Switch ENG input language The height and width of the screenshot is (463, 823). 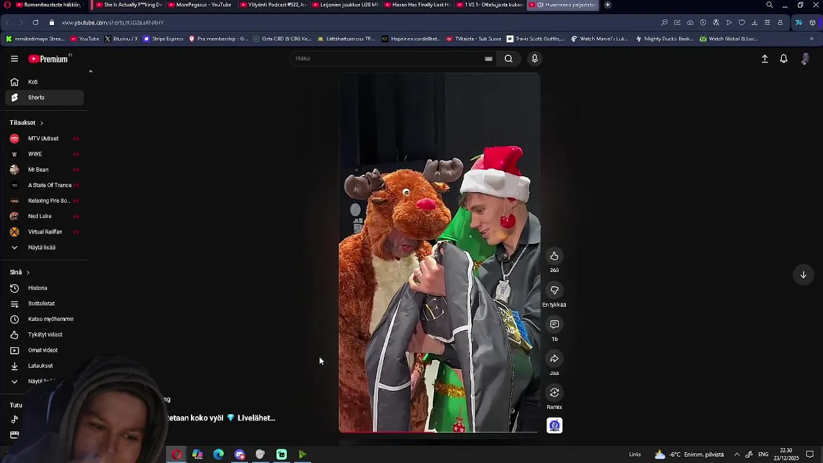[763, 455]
